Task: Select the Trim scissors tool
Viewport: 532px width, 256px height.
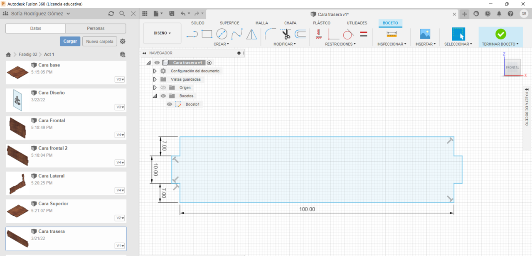Action: 286,34
